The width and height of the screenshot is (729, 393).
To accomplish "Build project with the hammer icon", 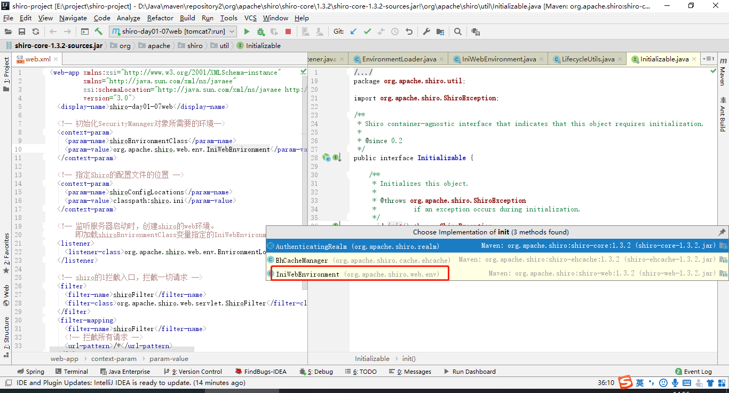I will pos(99,32).
